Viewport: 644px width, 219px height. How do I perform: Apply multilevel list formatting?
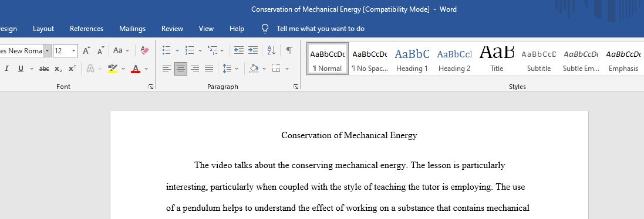point(213,50)
